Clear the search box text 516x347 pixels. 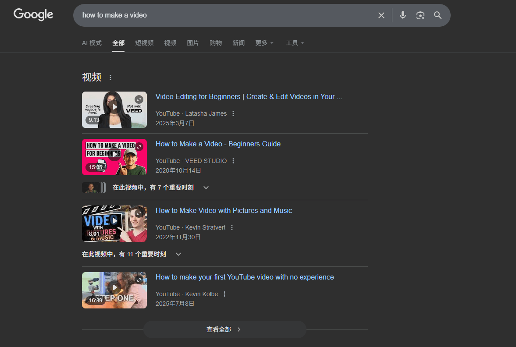pos(381,15)
